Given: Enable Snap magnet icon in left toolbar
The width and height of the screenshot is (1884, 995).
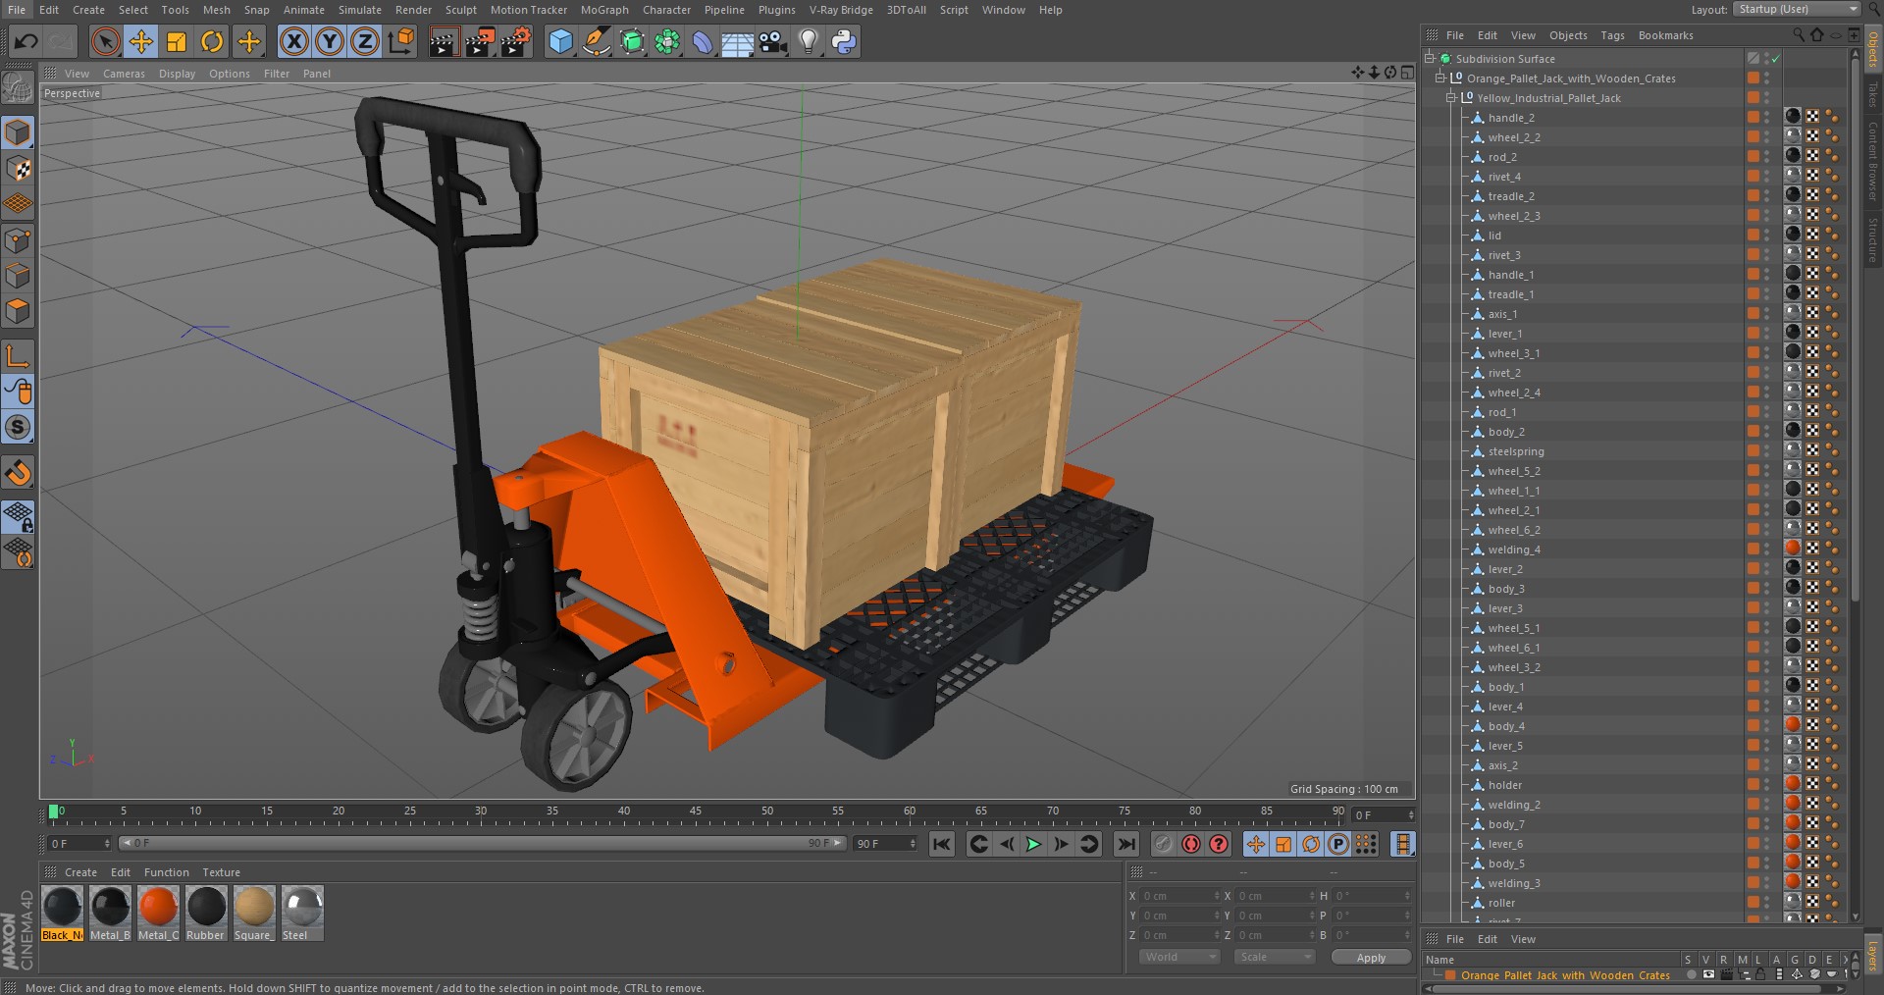Looking at the screenshot, I should coord(18,473).
